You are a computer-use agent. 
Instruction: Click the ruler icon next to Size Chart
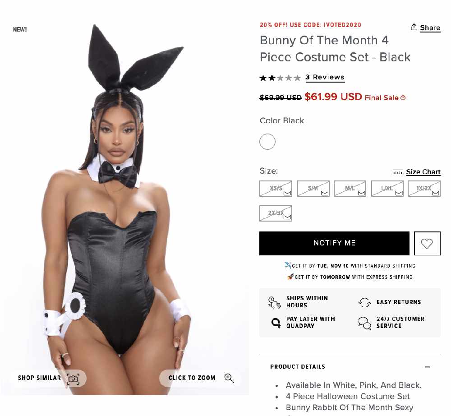pyautogui.click(x=397, y=172)
